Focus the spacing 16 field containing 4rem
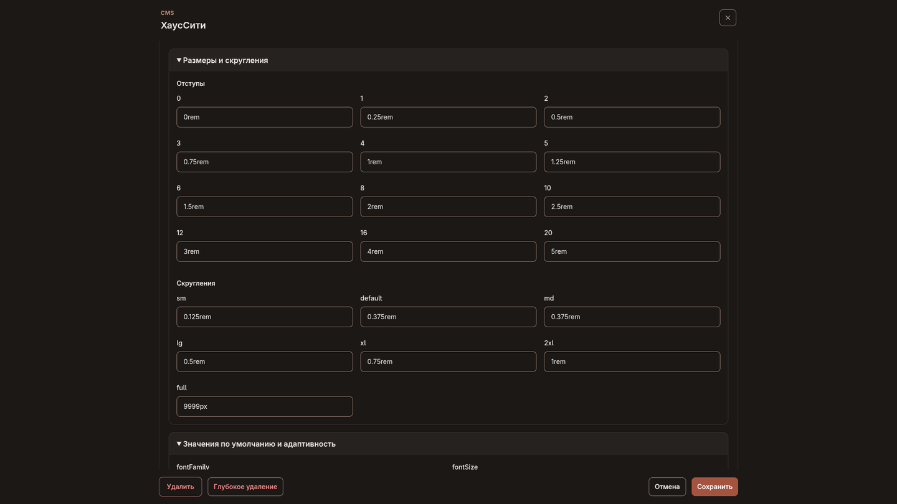The image size is (897, 504). click(448, 251)
